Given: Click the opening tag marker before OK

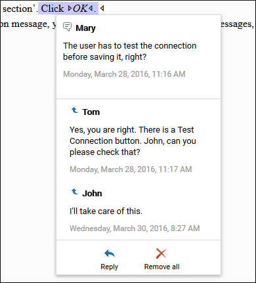Looking at the screenshot, I should click(x=70, y=9).
